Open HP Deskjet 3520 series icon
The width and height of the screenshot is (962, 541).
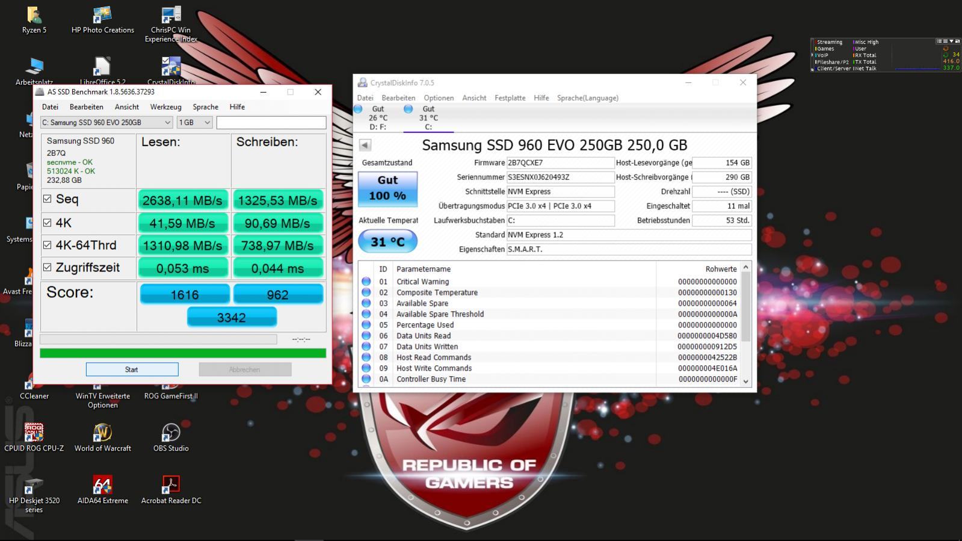34,495
